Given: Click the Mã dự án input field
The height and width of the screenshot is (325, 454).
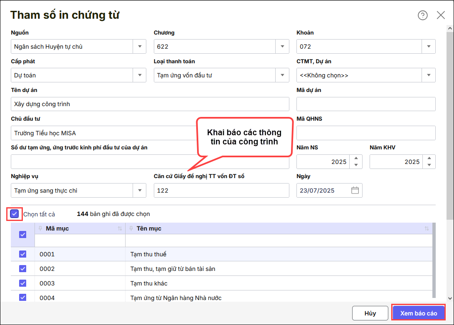Looking at the screenshot, I should pyautogui.click(x=366, y=104).
